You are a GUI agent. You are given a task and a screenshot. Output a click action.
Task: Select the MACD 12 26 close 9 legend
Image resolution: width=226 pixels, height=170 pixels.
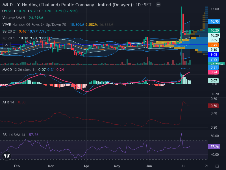coord(18,70)
